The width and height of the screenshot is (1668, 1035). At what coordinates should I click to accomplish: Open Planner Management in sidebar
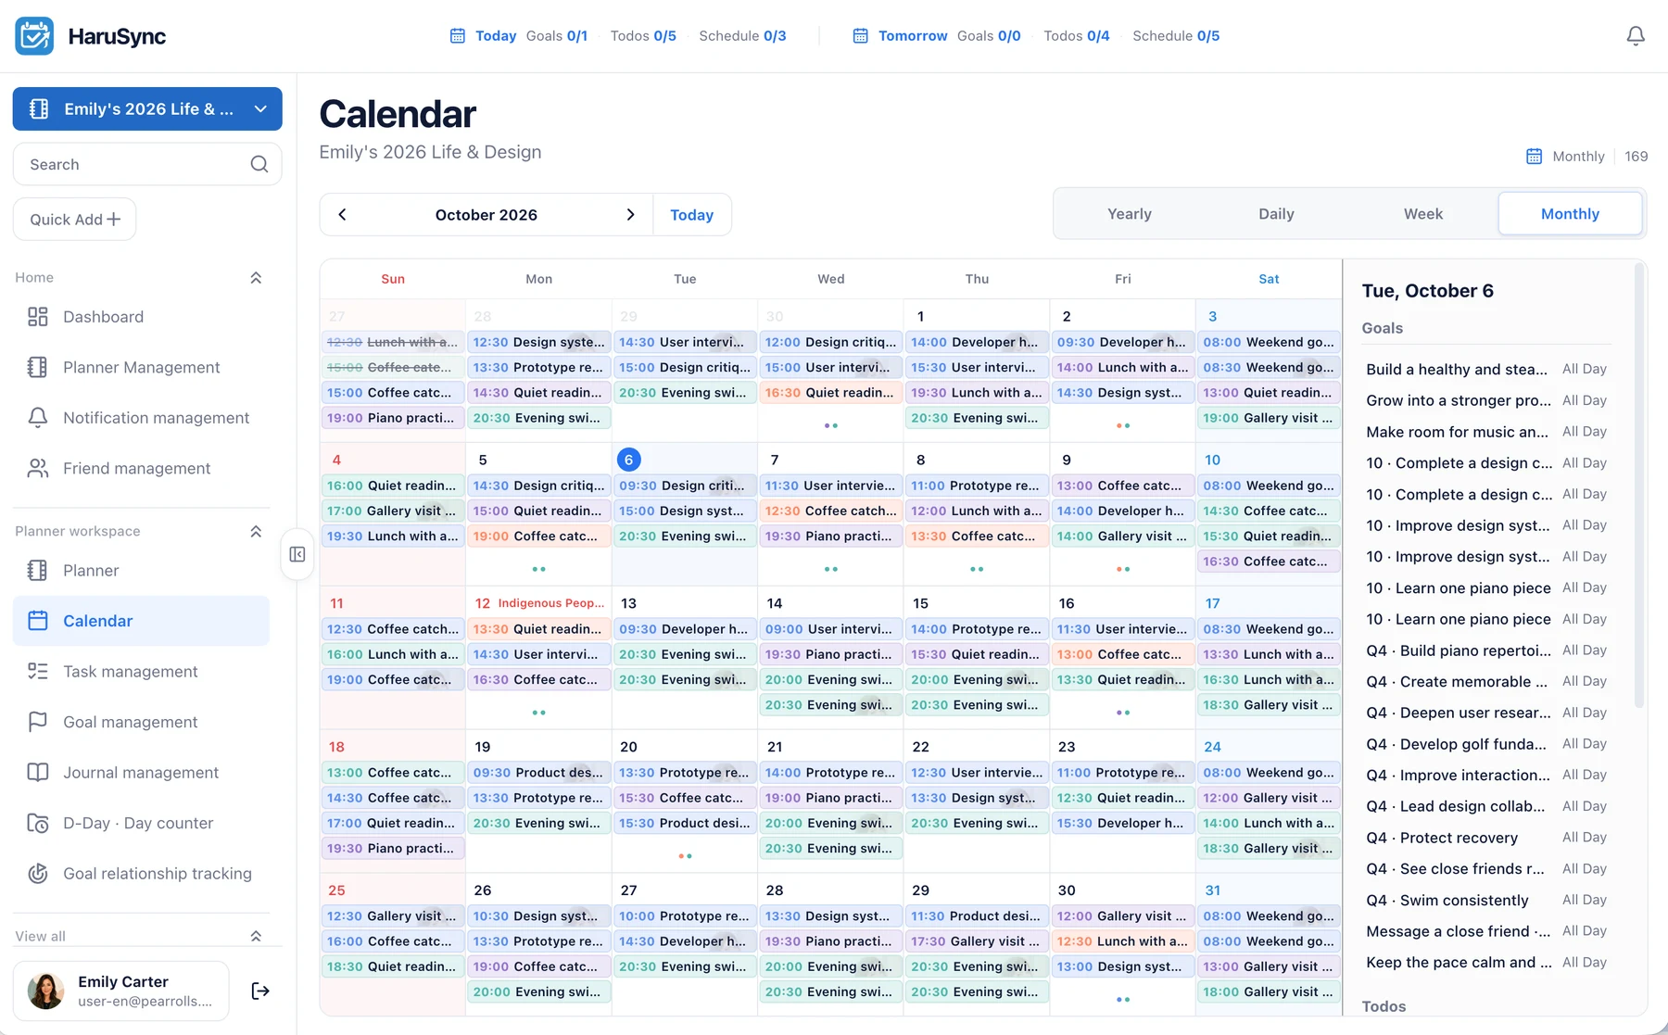pyautogui.click(x=142, y=367)
